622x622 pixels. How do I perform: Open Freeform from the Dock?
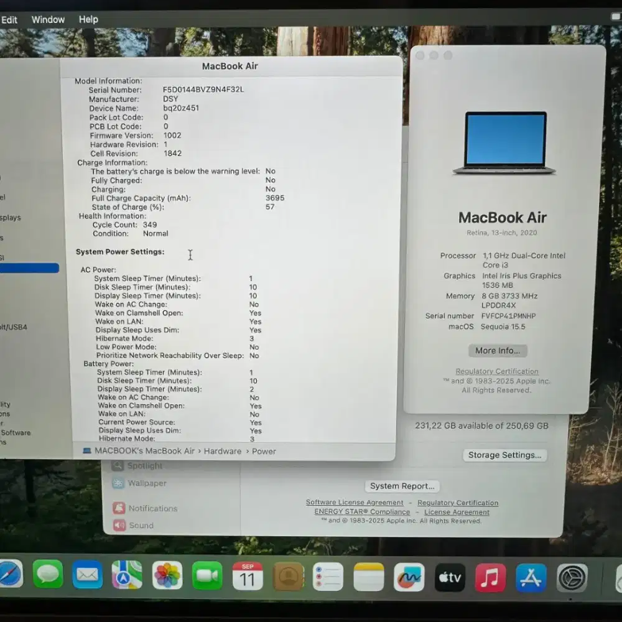click(x=409, y=577)
